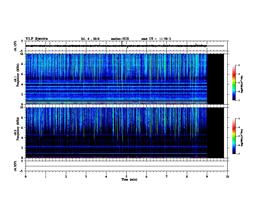Click the "station=HUS" label
256x198 pixels.
click(x=120, y=39)
